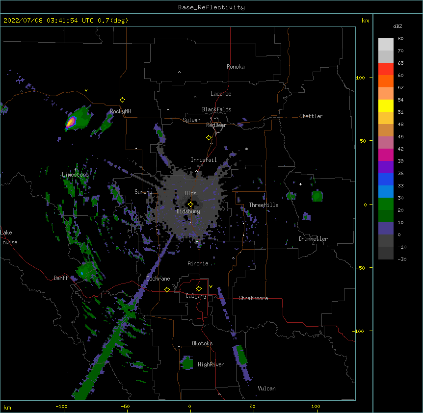Click the Limestone label
The height and width of the screenshot is (413, 423).
click(x=75, y=175)
